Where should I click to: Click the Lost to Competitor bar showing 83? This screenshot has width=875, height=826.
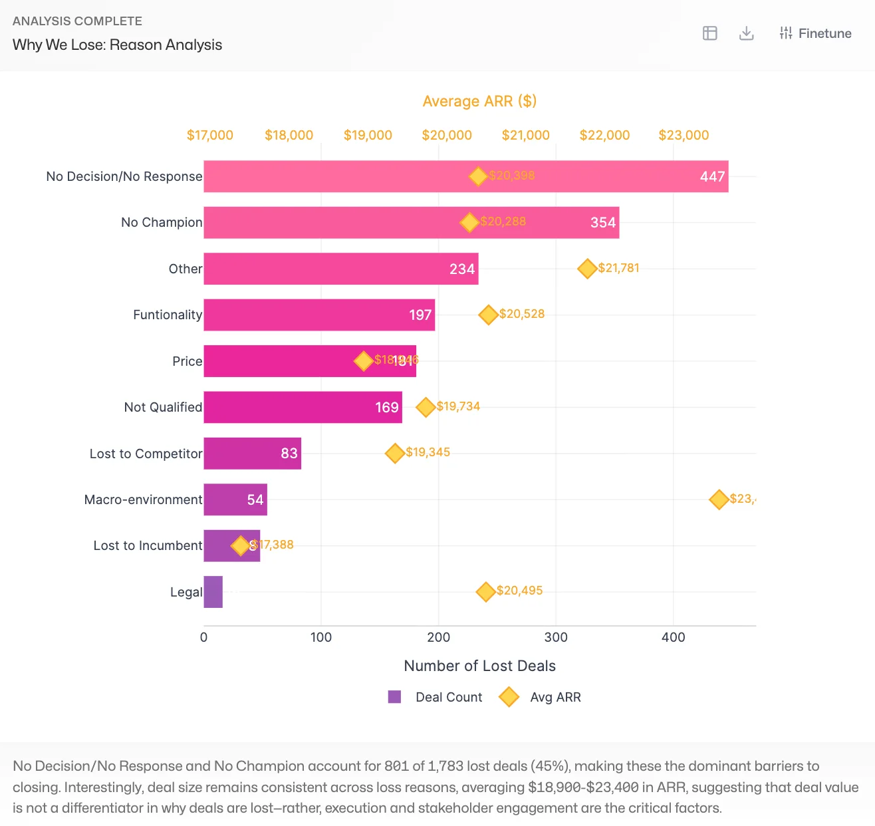[253, 453]
